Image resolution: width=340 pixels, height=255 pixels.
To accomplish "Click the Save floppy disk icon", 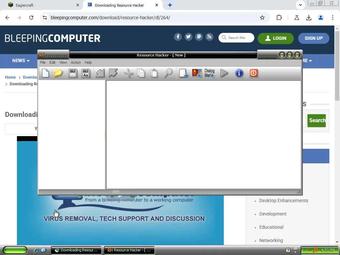I will point(73,73).
